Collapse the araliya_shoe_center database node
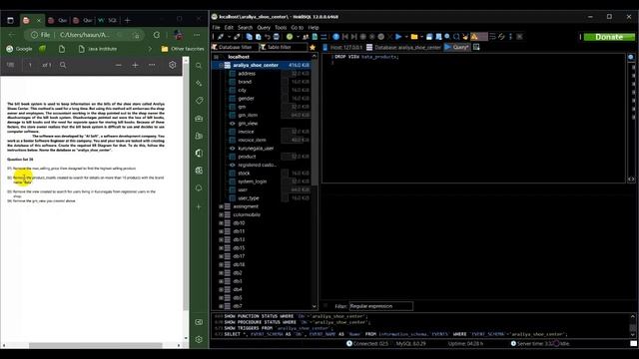 click(222, 65)
